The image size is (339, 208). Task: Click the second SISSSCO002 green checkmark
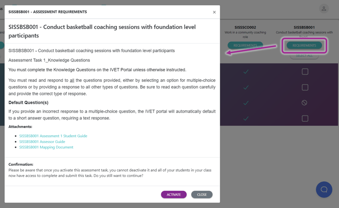[x=246, y=88]
